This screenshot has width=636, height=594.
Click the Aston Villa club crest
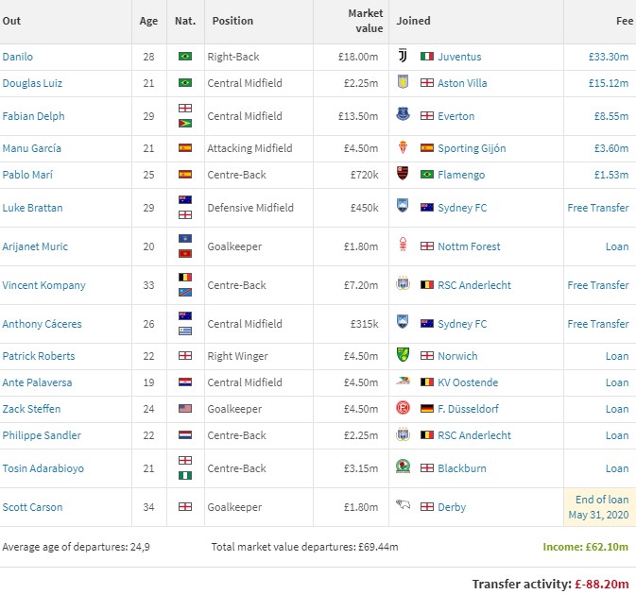pos(404,83)
